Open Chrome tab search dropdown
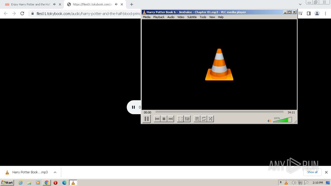The image size is (331, 186). (300, 4)
